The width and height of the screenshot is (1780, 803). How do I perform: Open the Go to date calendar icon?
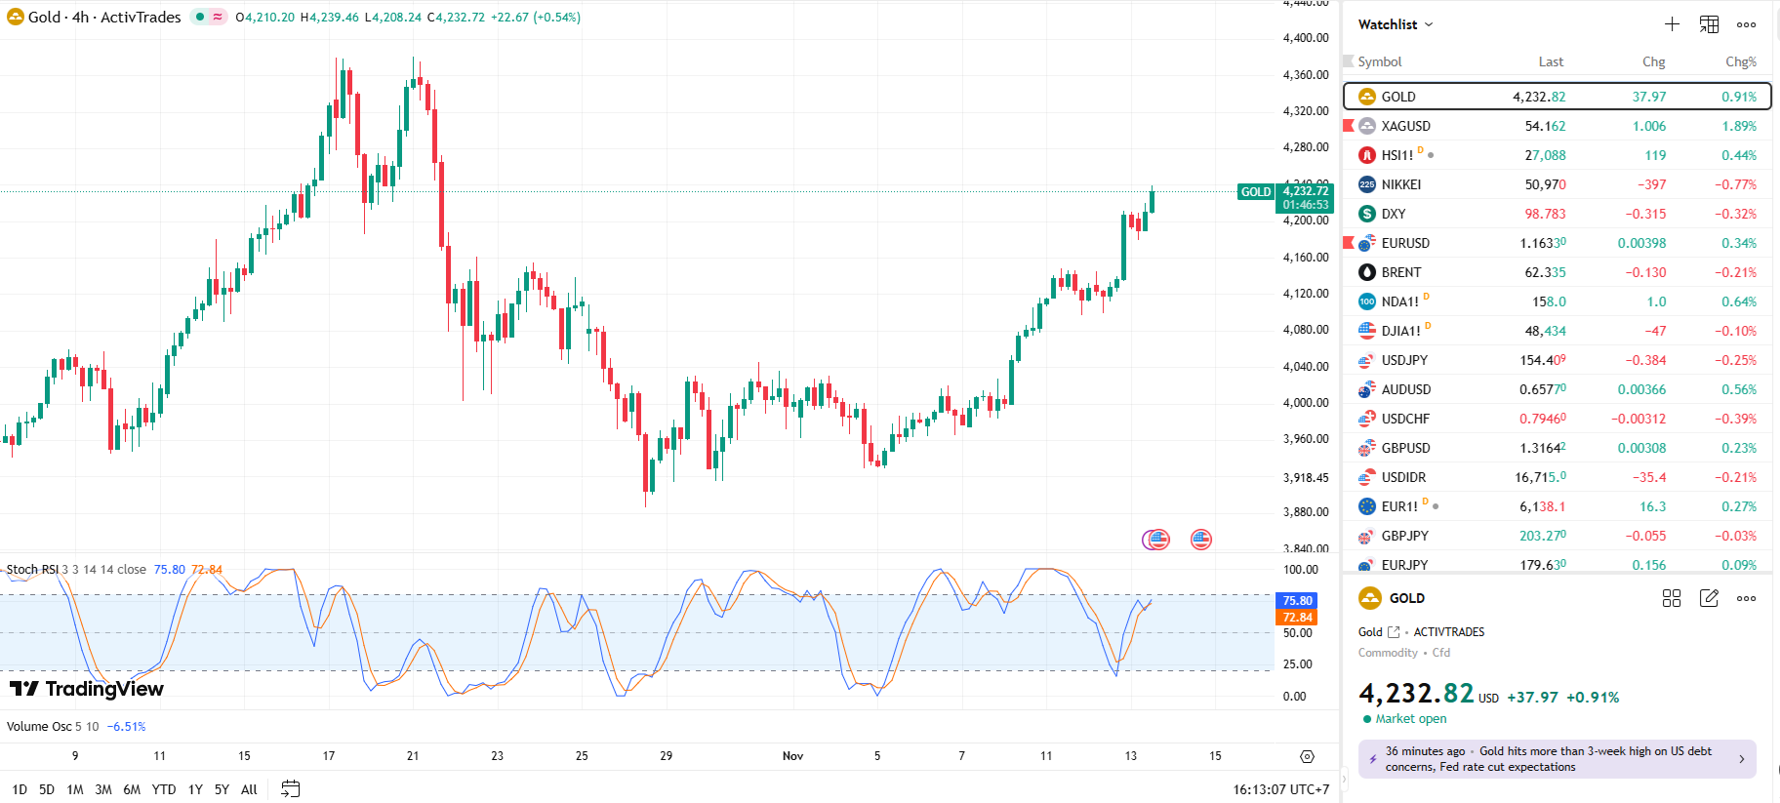290,788
